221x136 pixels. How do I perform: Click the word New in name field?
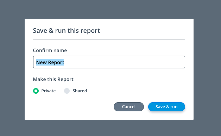tap(42, 62)
